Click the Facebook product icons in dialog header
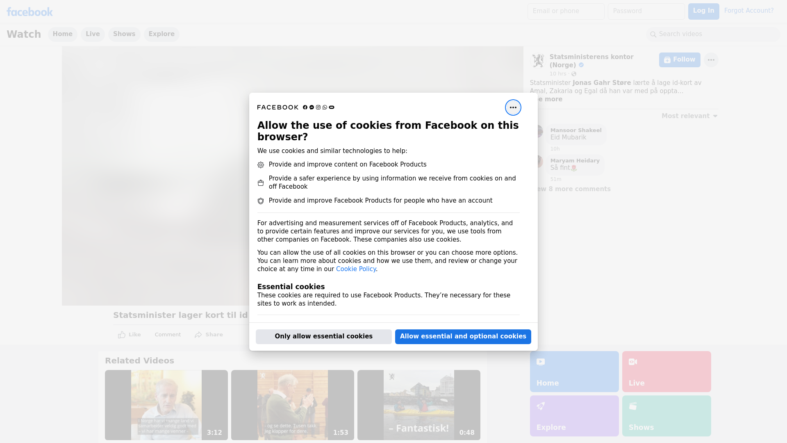 point(318,107)
